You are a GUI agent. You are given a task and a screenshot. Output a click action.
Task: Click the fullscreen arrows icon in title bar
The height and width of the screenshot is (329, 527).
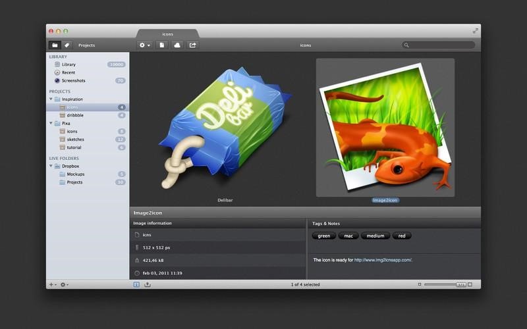[x=475, y=31]
